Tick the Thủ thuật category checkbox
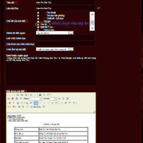Viewport: 143px width, 143px height. (38, 13)
